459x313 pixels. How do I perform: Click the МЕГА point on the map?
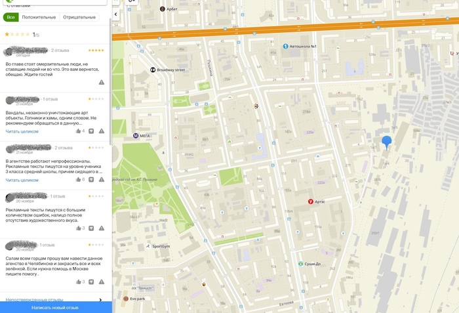point(136,136)
